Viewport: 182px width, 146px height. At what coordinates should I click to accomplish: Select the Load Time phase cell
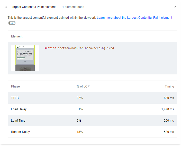pyautogui.click(x=18, y=121)
